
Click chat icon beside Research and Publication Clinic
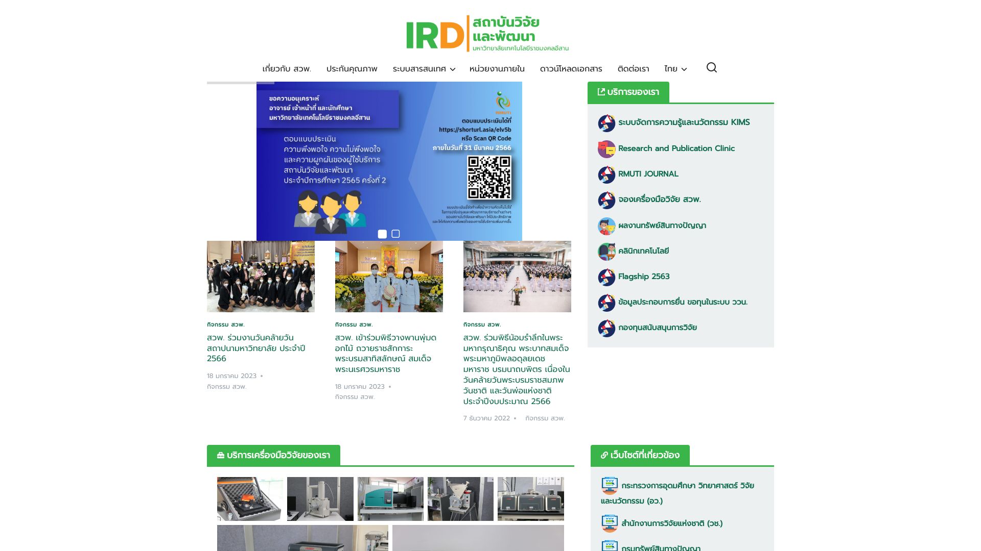pyautogui.click(x=606, y=149)
